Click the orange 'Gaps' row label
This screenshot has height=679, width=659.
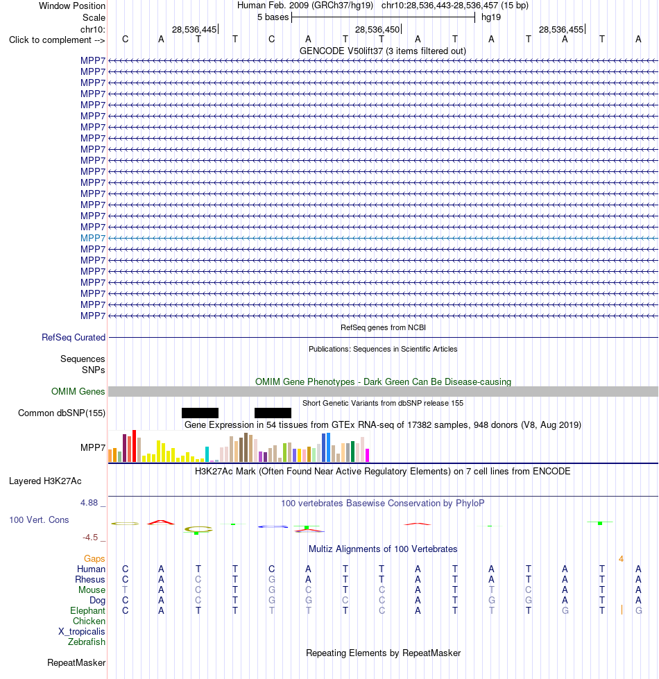[94, 558]
